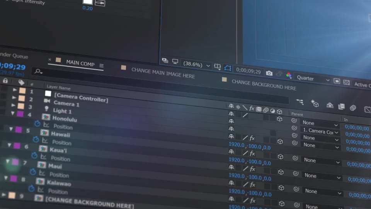Viewport: 371px width, 209px height.
Task: Collapse the Kaua'i layer
Action: [9, 145]
